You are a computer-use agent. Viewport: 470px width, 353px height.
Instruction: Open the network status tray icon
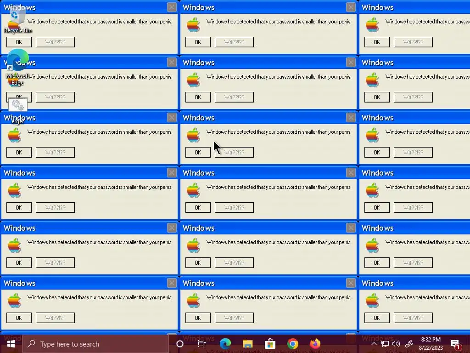(385, 344)
